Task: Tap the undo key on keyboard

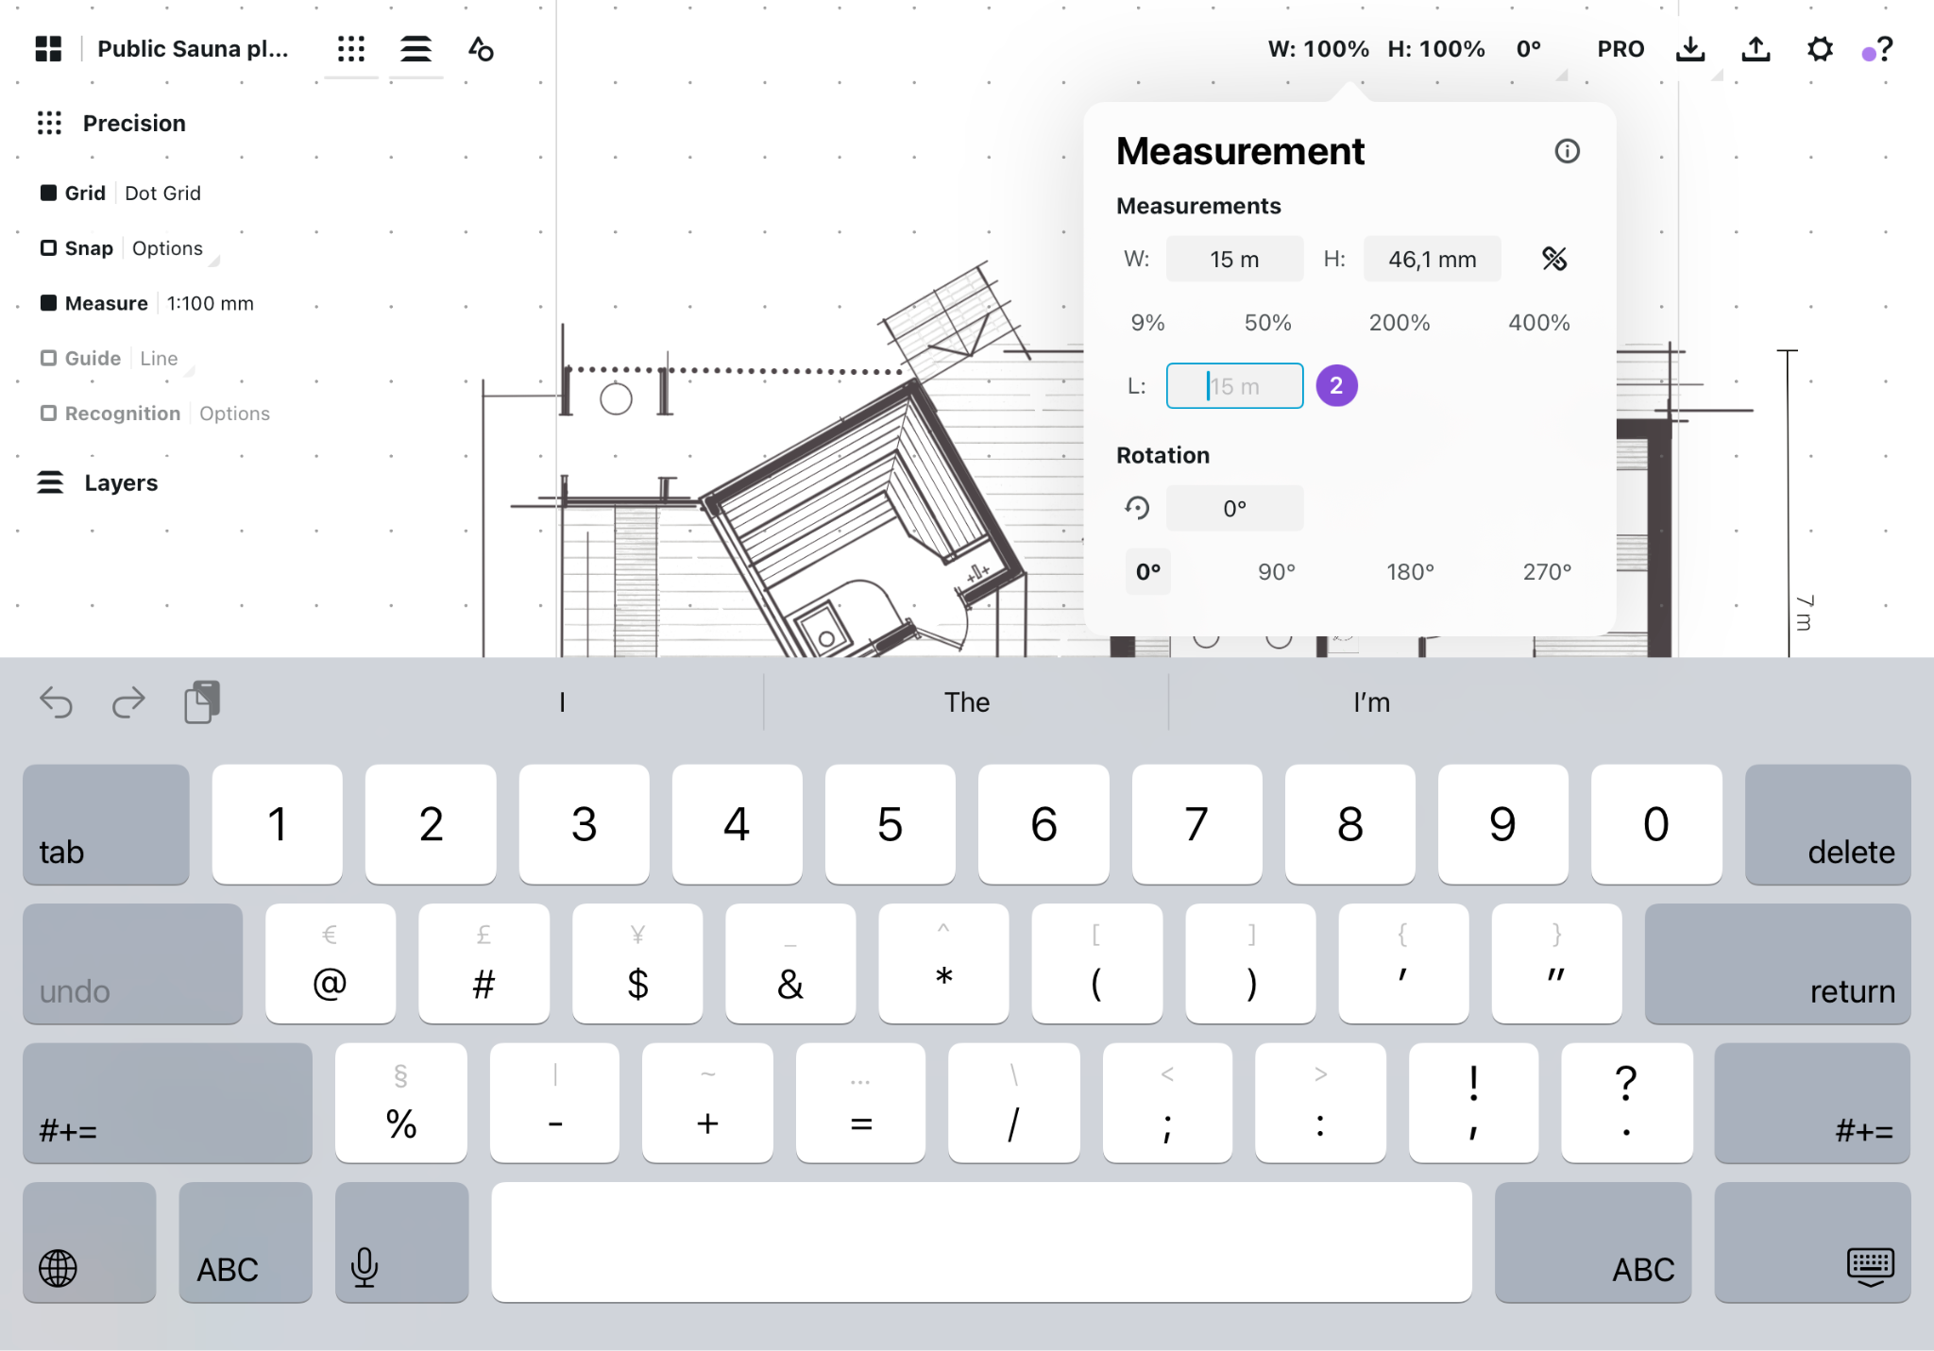Action: [x=132, y=964]
